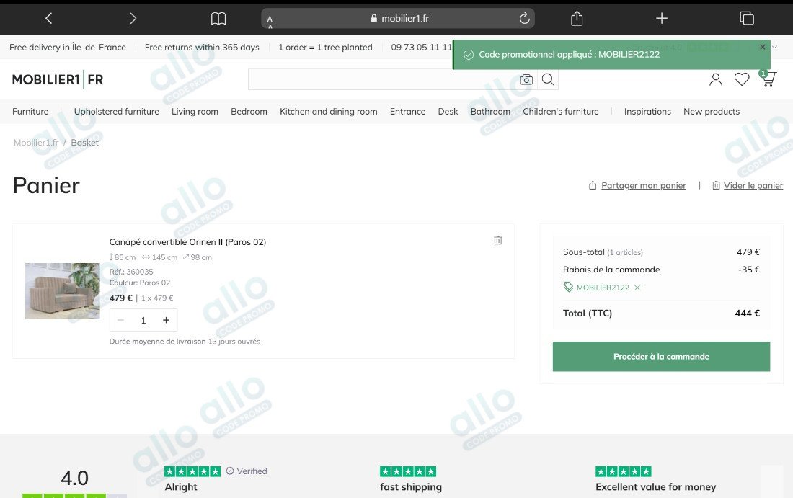The image size is (793, 498).
Task: Click the quantity value field
Action: [x=143, y=320]
